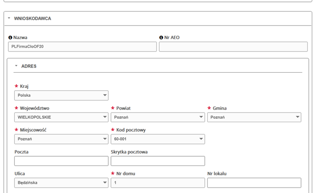Click into the Skrytka pocztowa field
This screenshot has width=314, height=193.
coord(158,161)
